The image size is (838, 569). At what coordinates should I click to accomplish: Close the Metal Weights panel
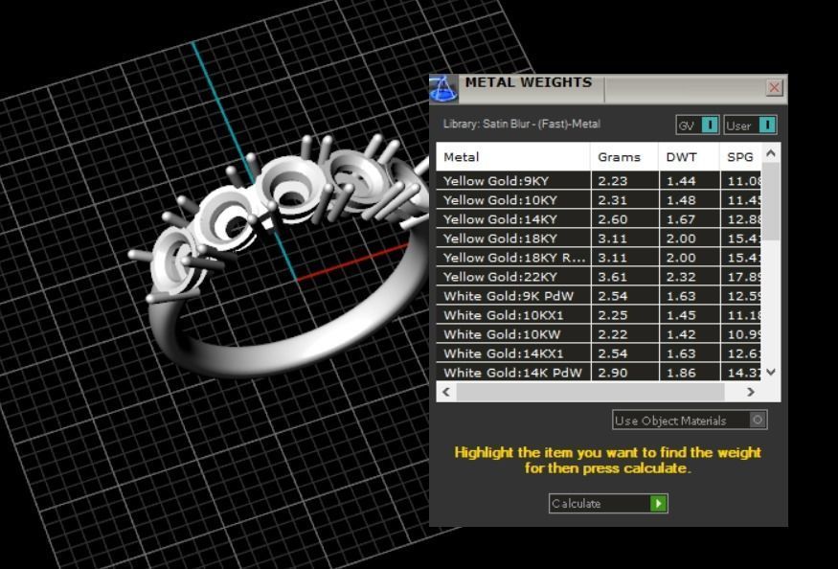774,87
